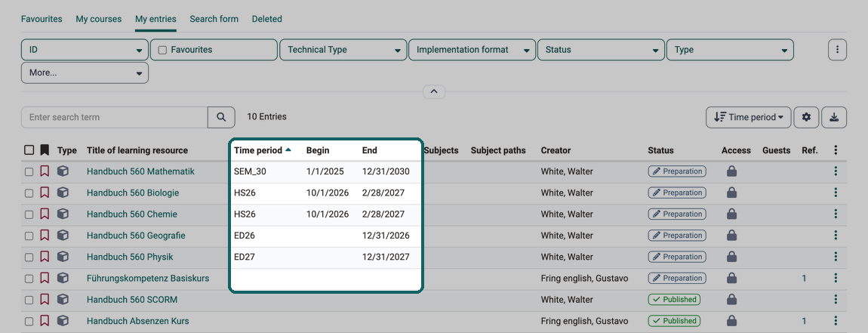Open Handbuch 560 Physik link
This screenshot has height=333, width=868.
tap(130, 257)
